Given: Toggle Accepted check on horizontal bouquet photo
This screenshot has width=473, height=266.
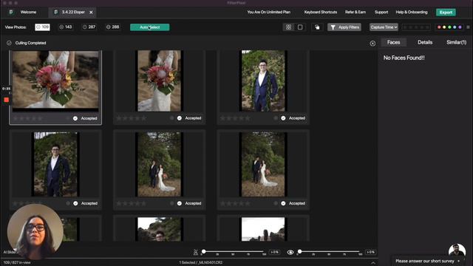Looking at the screenshot, I should point(75,118).
